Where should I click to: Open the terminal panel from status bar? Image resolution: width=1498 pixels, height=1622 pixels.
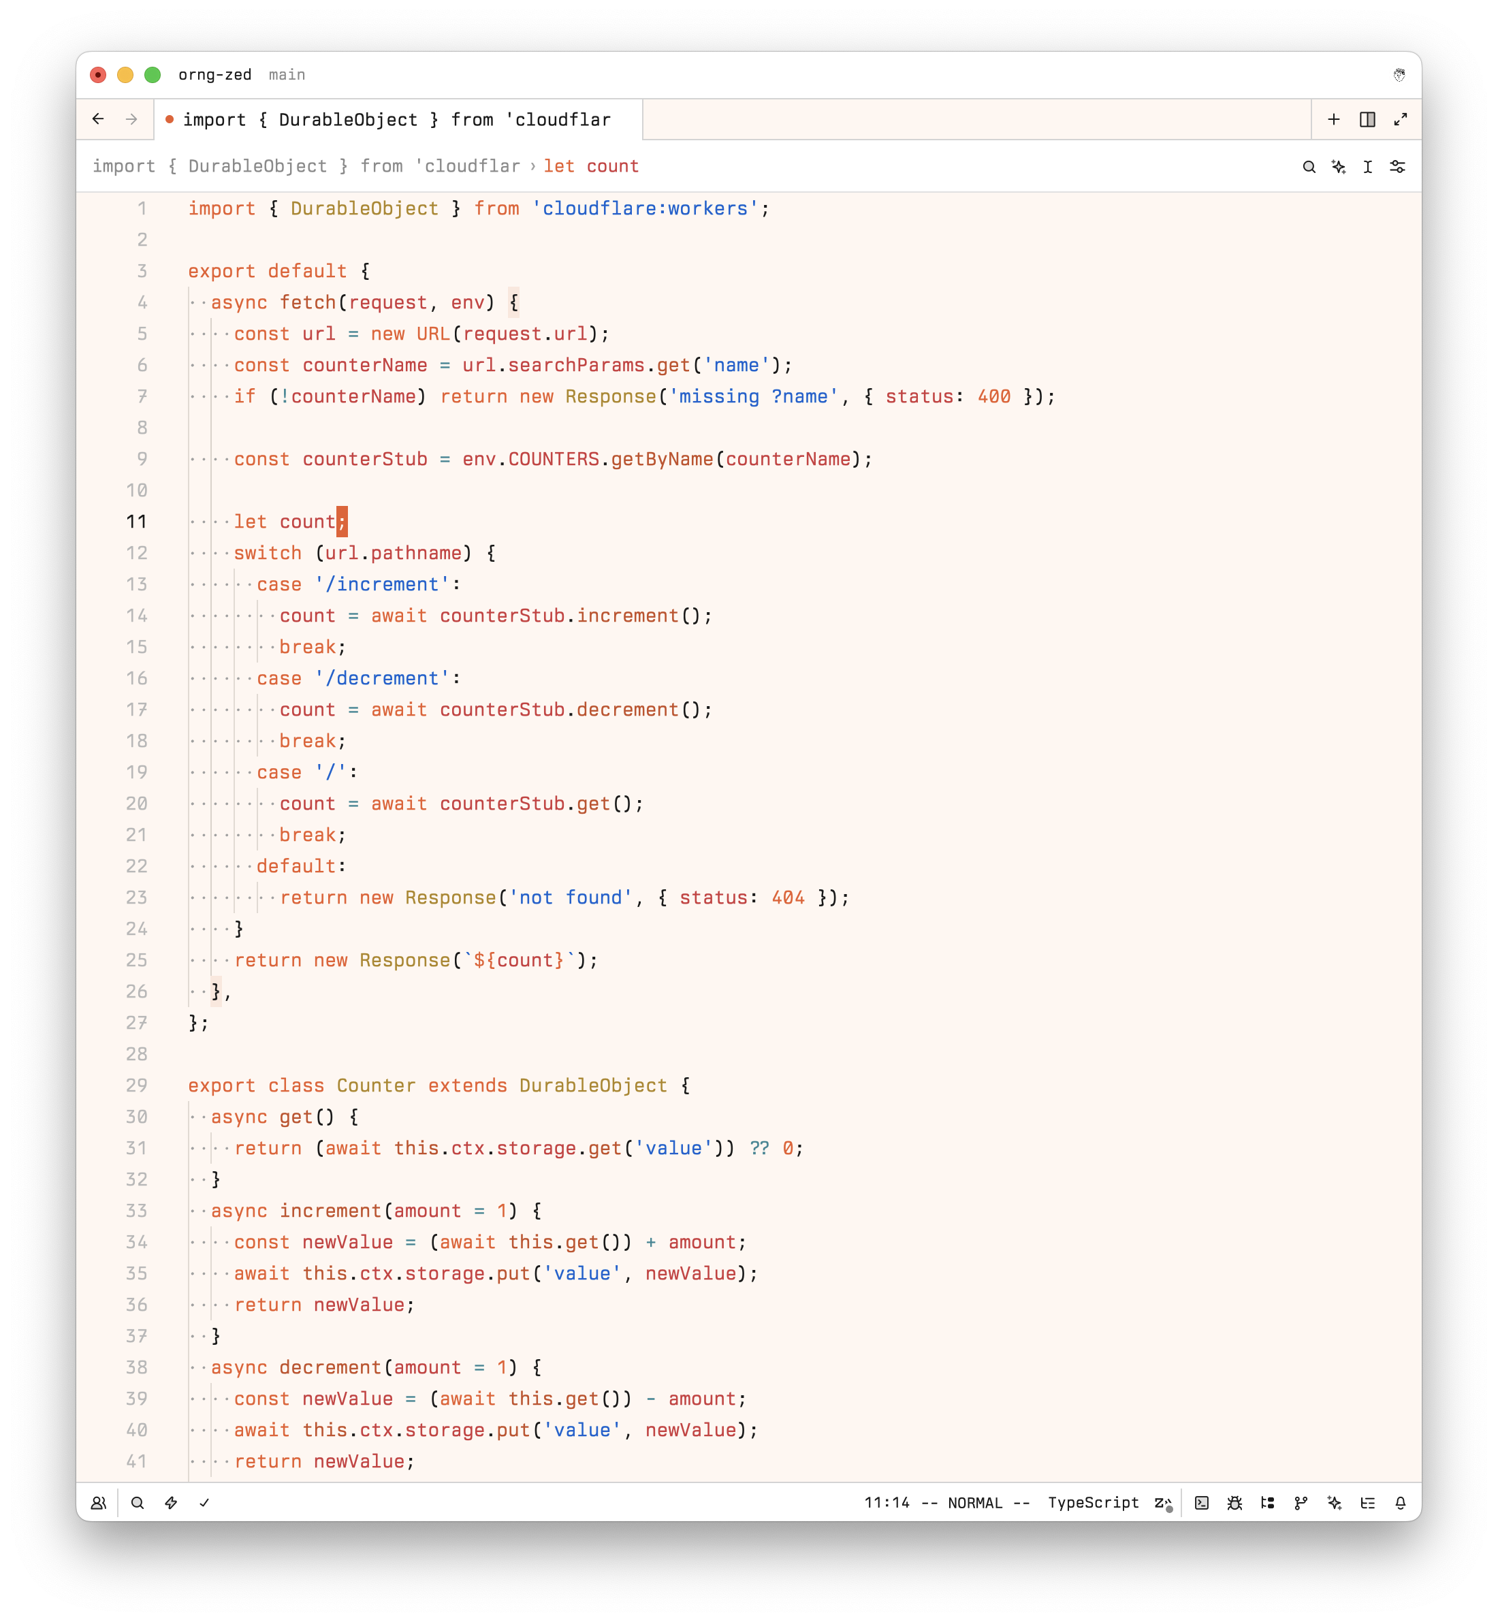pos(1201,1503)
